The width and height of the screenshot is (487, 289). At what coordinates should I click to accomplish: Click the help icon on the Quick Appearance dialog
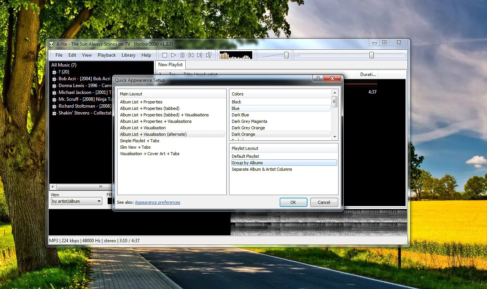318,78
